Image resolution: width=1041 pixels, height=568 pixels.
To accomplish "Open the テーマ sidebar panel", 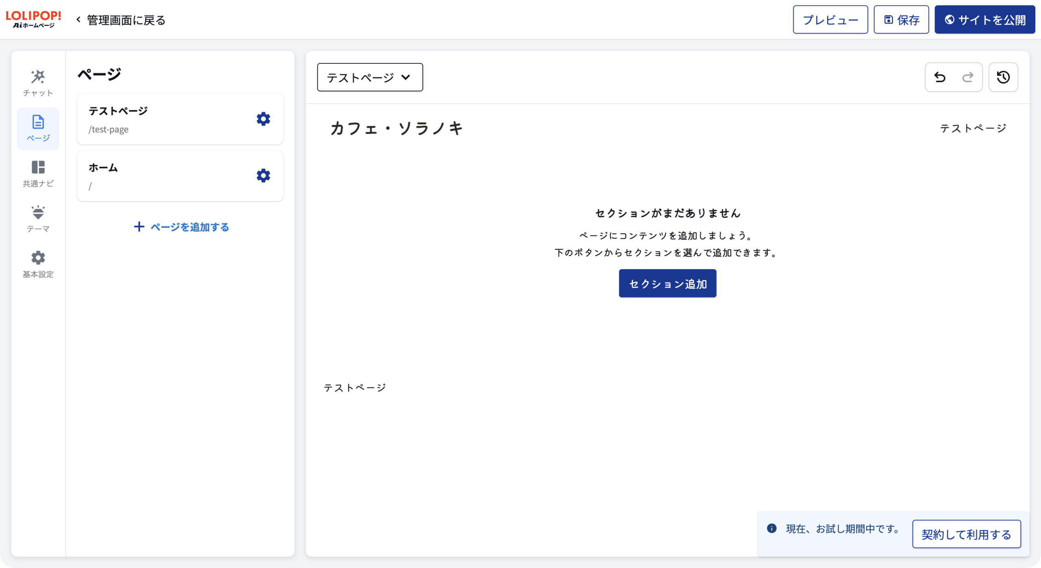I will [38, 219].
